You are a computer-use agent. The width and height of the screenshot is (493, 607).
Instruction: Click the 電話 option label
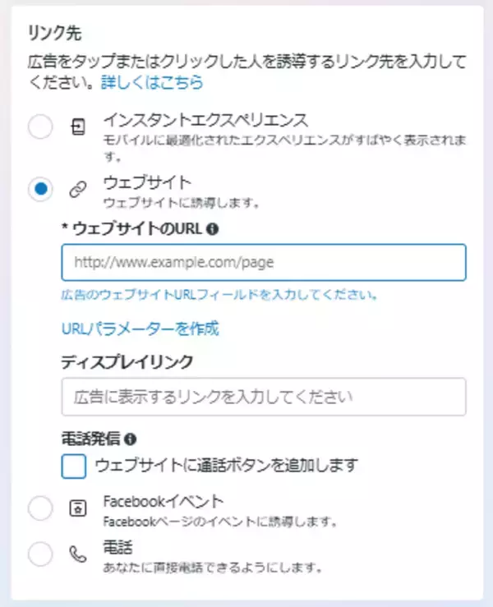117,547
